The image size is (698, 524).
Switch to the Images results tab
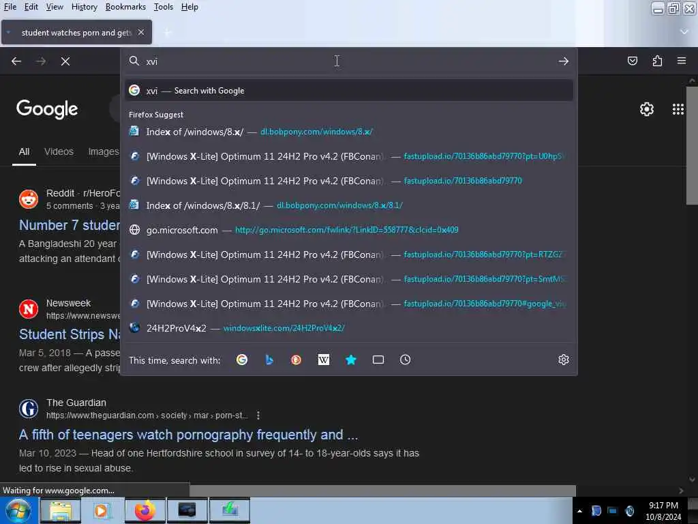pyautogui.click(x=104, y=152)
